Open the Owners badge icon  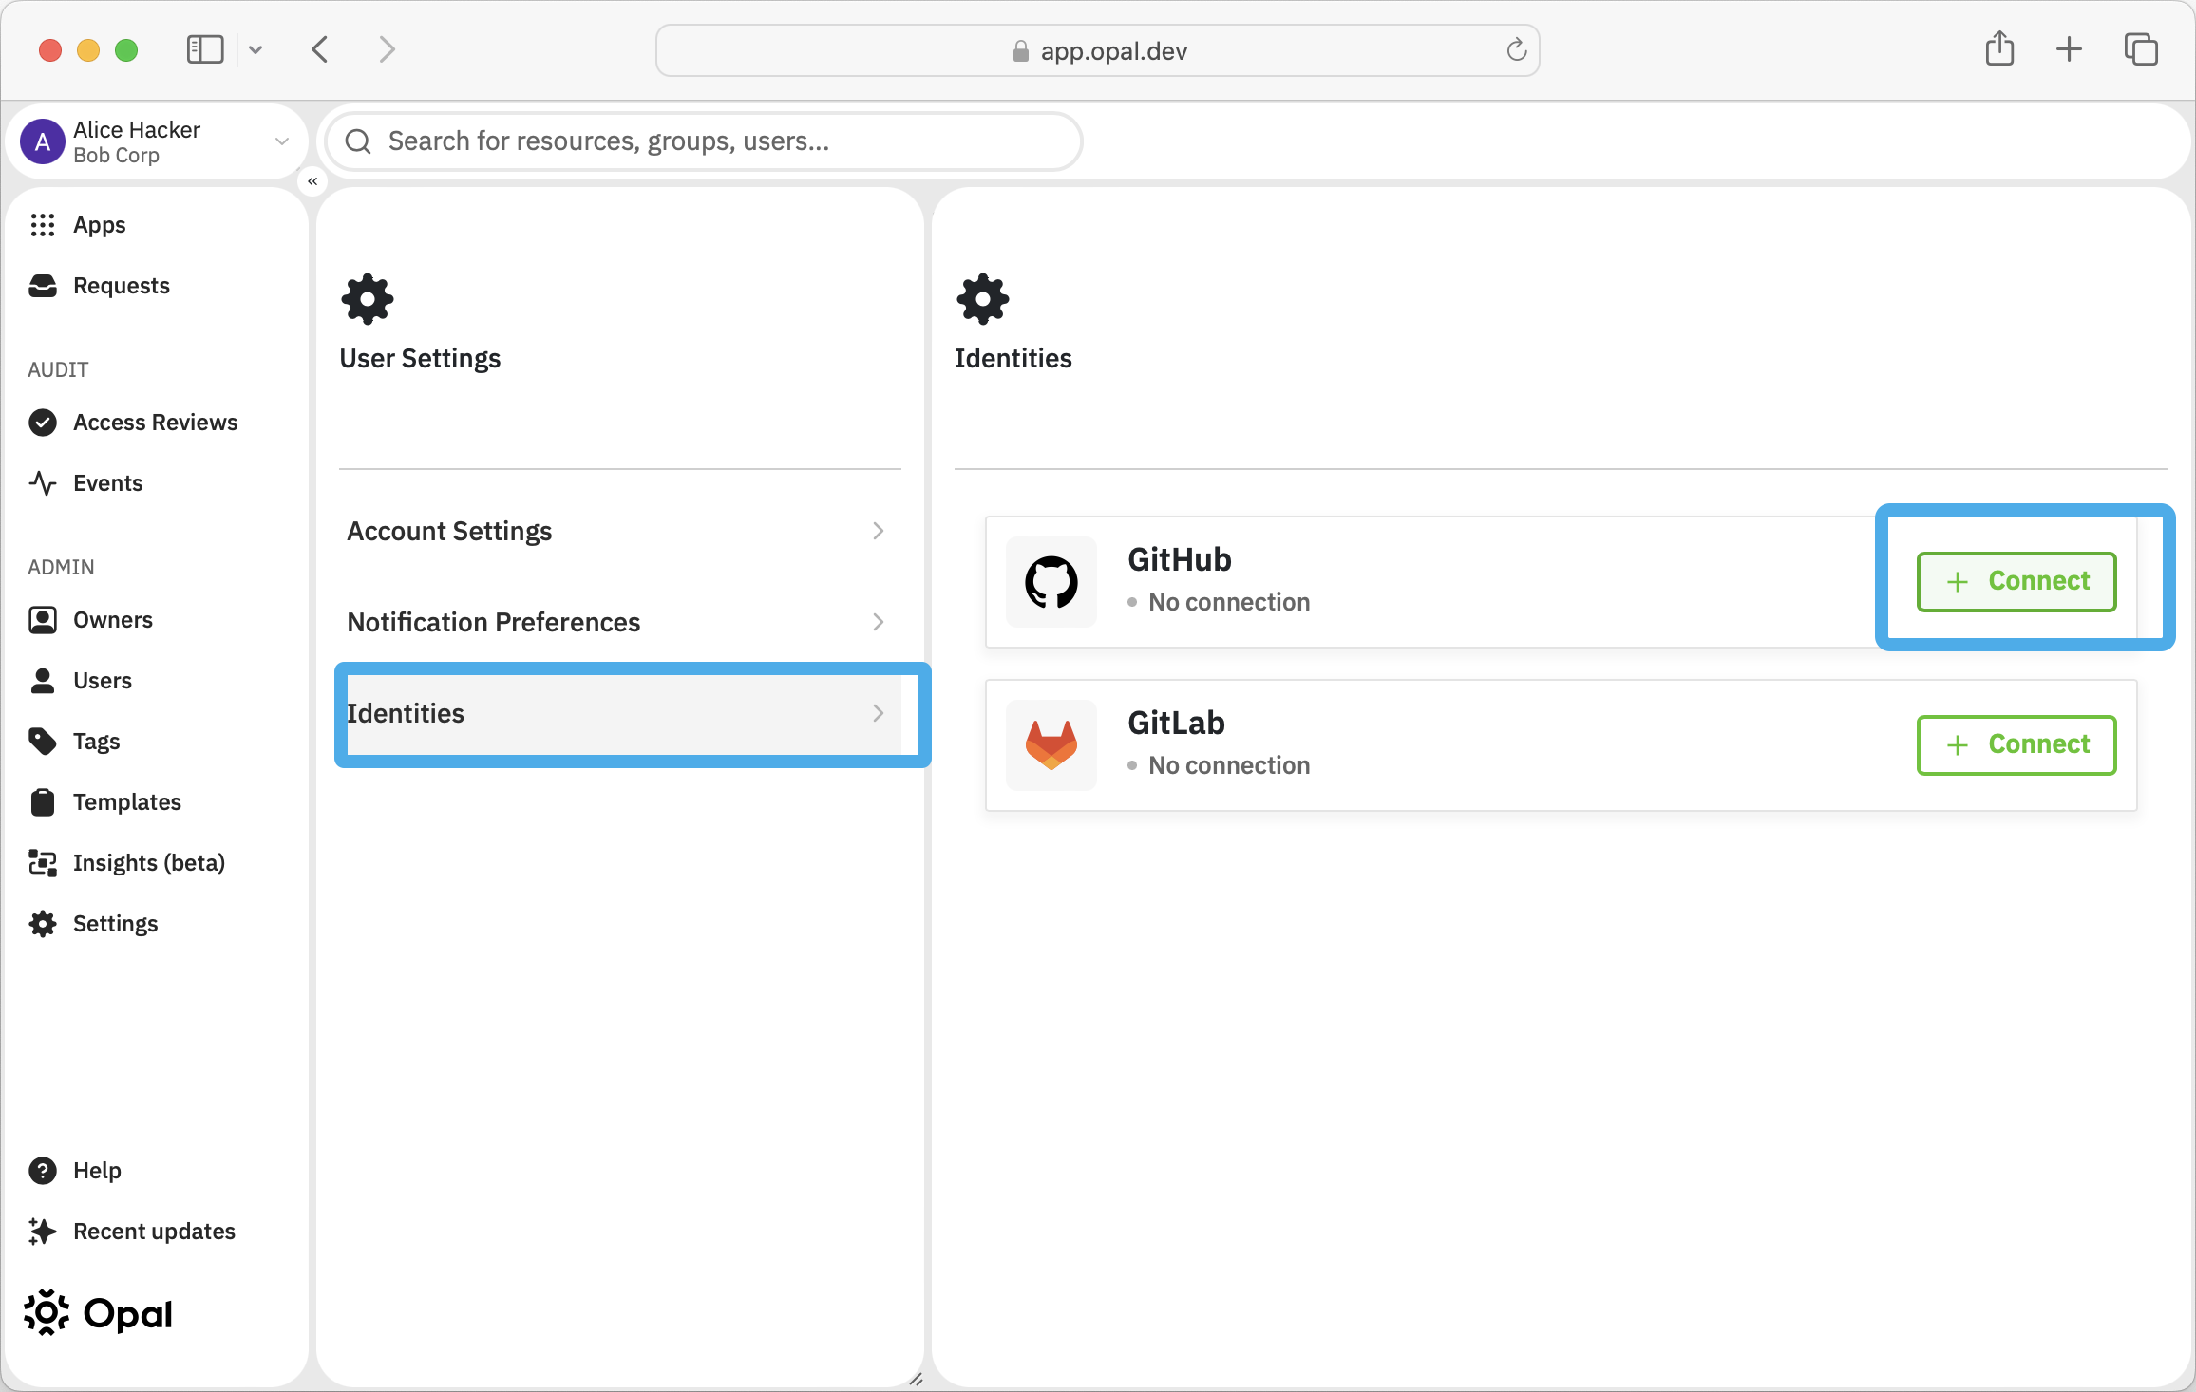point(43,620)
